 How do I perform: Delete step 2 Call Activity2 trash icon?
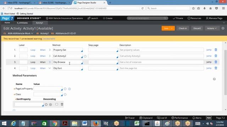pyautogui.click(x=216, y=56)
